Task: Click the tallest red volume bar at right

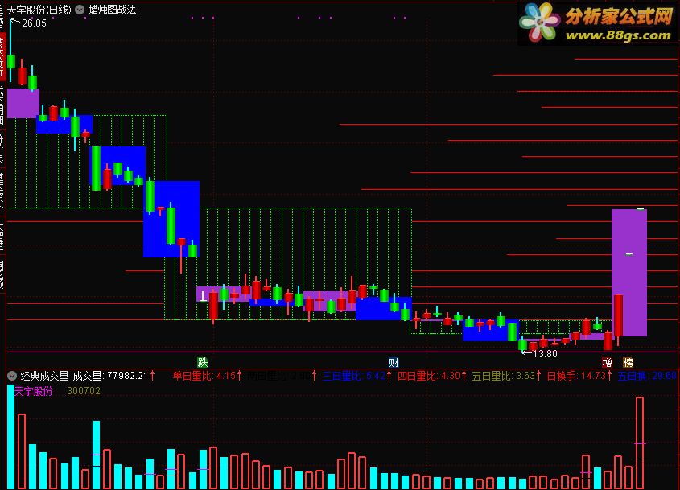Action: tap(640, 443)
